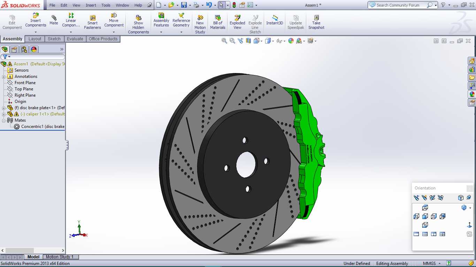Open Assembly Features
Viewport: 476px width, 267px height.
click(x=161, y=20)
